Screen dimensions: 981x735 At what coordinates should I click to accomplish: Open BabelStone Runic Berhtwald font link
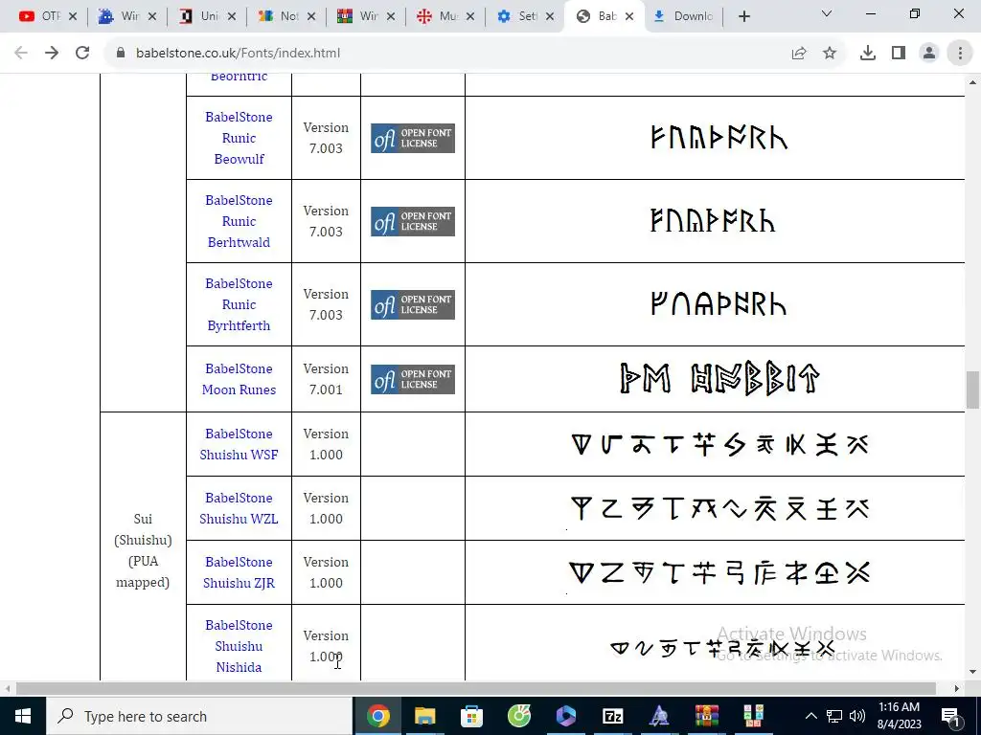tap(239, 221)
